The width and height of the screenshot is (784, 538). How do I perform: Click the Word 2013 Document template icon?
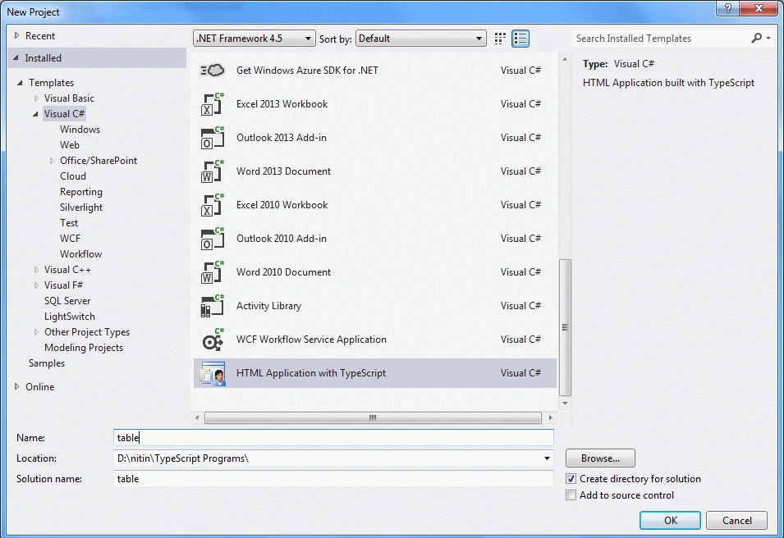[213, 171]
